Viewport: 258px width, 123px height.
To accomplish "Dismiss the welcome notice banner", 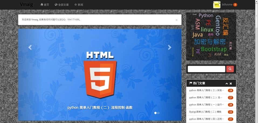I will [176, 20].
